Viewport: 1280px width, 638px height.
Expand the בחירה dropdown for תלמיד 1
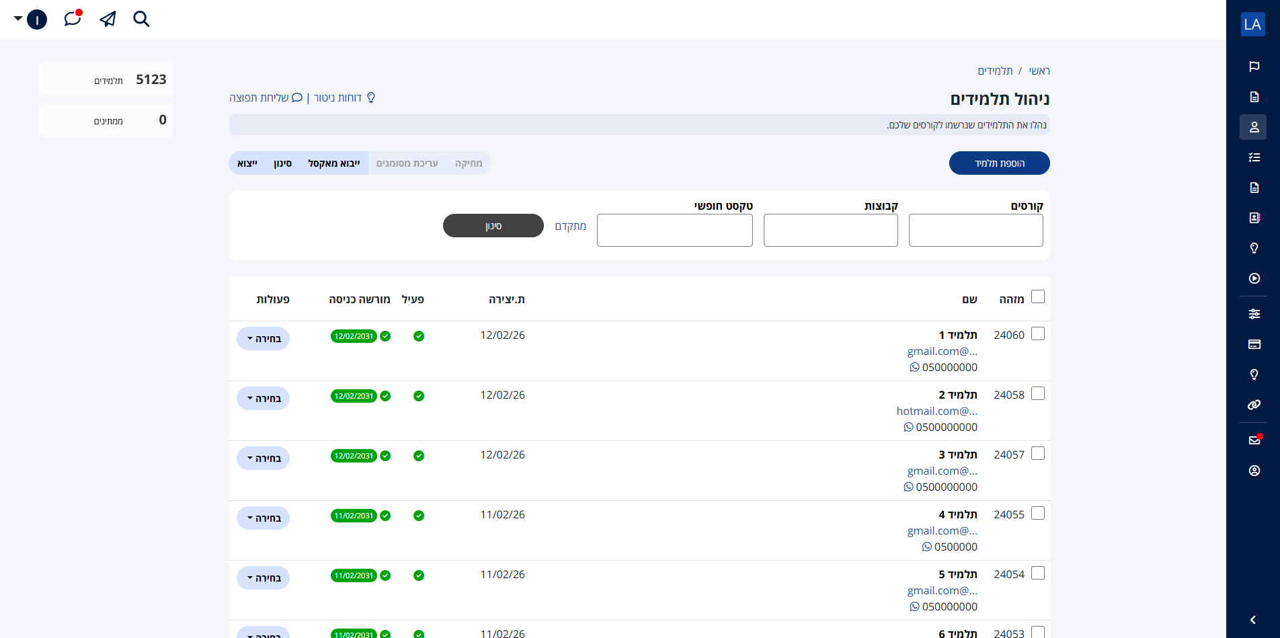click(263, 339)
